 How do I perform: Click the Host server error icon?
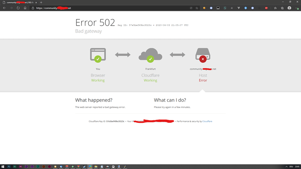203,55
